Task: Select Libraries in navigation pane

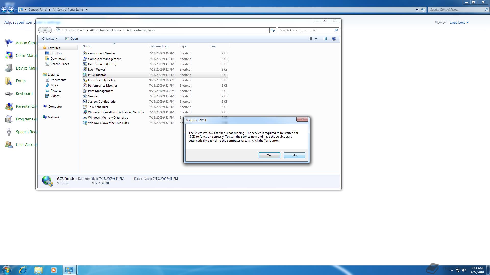Action: 53,75
